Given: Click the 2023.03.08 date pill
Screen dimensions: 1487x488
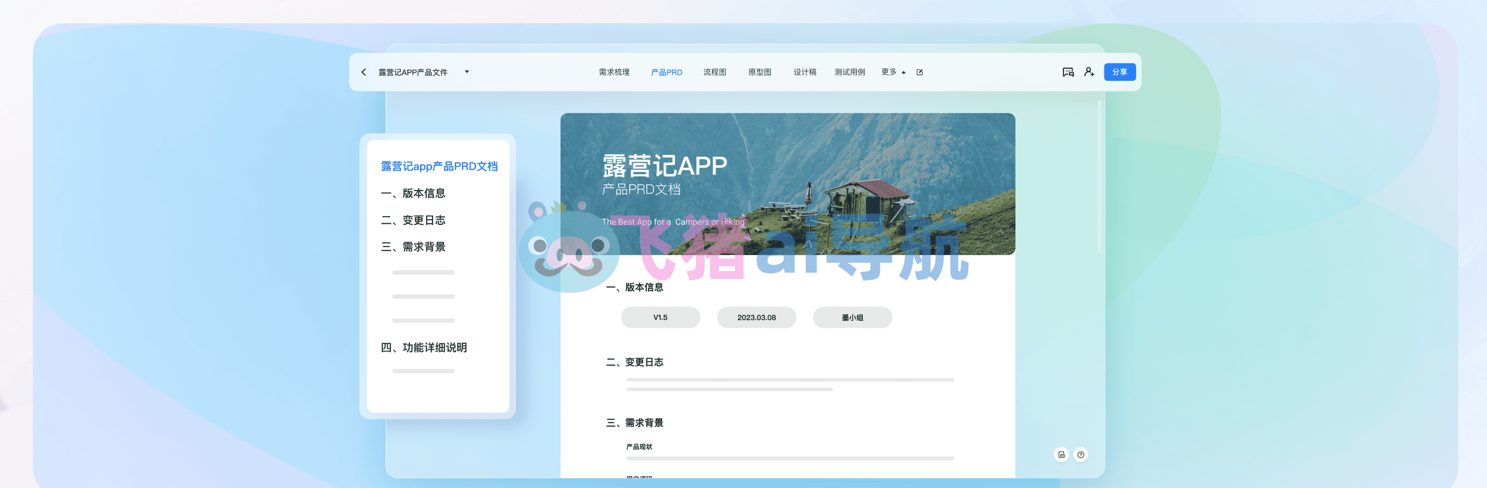Looking at the screenshot, I should tap(756, 317).
